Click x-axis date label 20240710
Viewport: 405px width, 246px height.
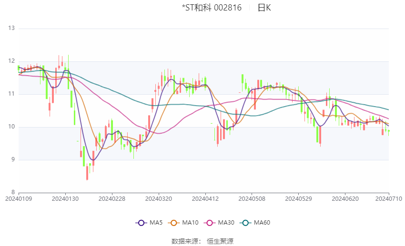389,199
